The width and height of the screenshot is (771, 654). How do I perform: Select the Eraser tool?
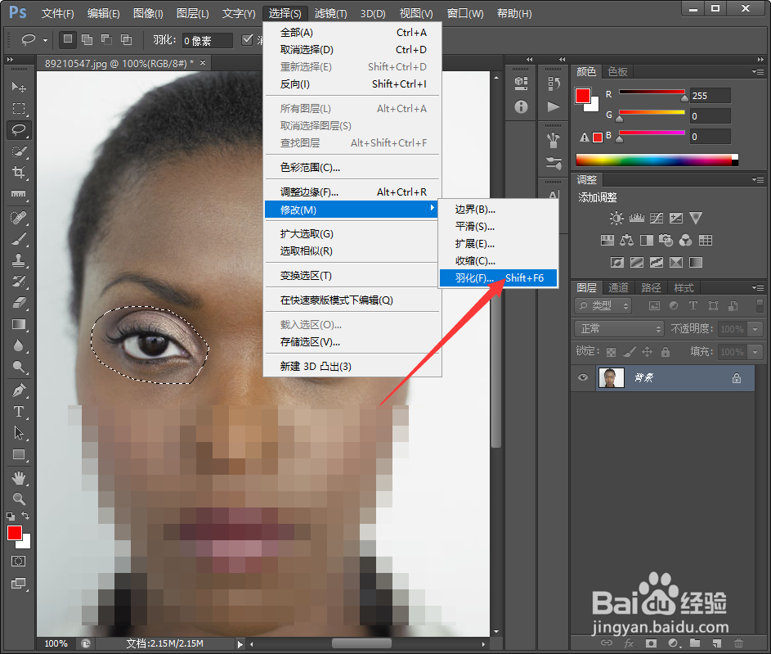pyautogui.click(x=19, y=303)
